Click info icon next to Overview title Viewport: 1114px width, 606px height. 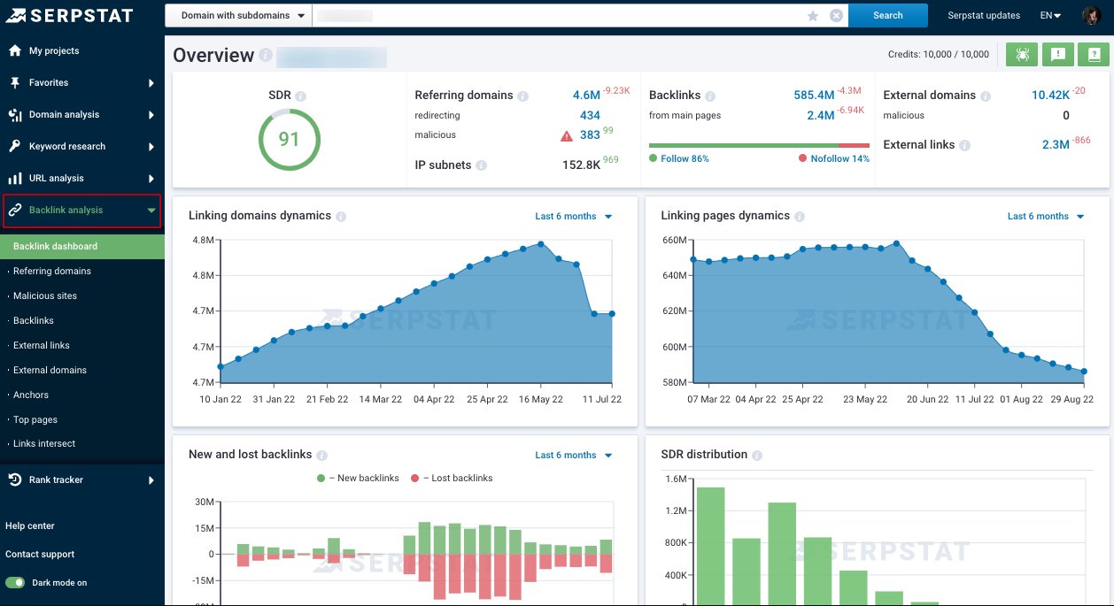(265, 55)
